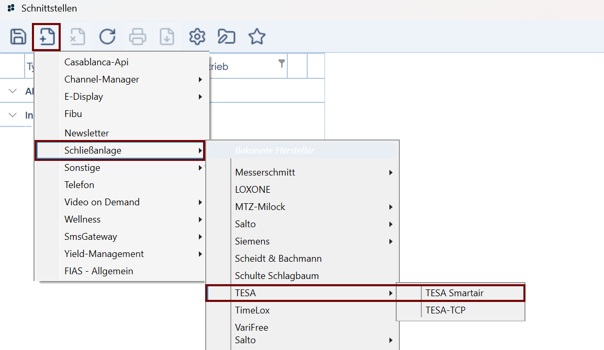
Task: Click the new document plus icon
Action: [x=47, y=37]
